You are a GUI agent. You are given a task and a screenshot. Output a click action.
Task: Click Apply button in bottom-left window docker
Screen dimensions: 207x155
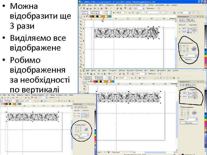point(82,138)
